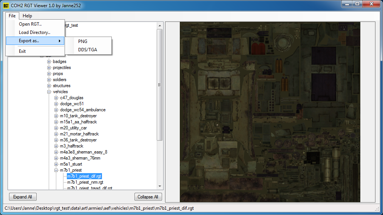Expand m4a3_sherman_76mm node
This screenshot has width=383, height=215.
click(x=56, y=158)
